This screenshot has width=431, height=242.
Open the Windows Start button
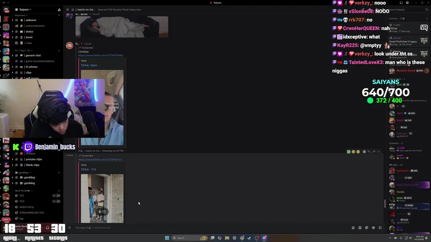pos(167,238)
